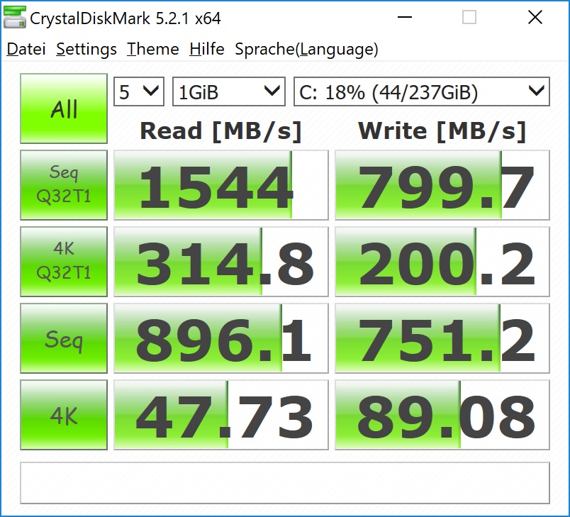Viewport: 570px width, 517px height.
Task: Click the CrystalDiskMark app icon in title bar
Action: point(15,18)
